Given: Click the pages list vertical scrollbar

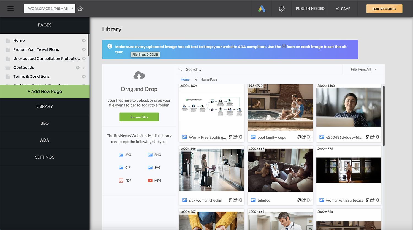Looking at the screenshot, I should (x=88, y=45).
